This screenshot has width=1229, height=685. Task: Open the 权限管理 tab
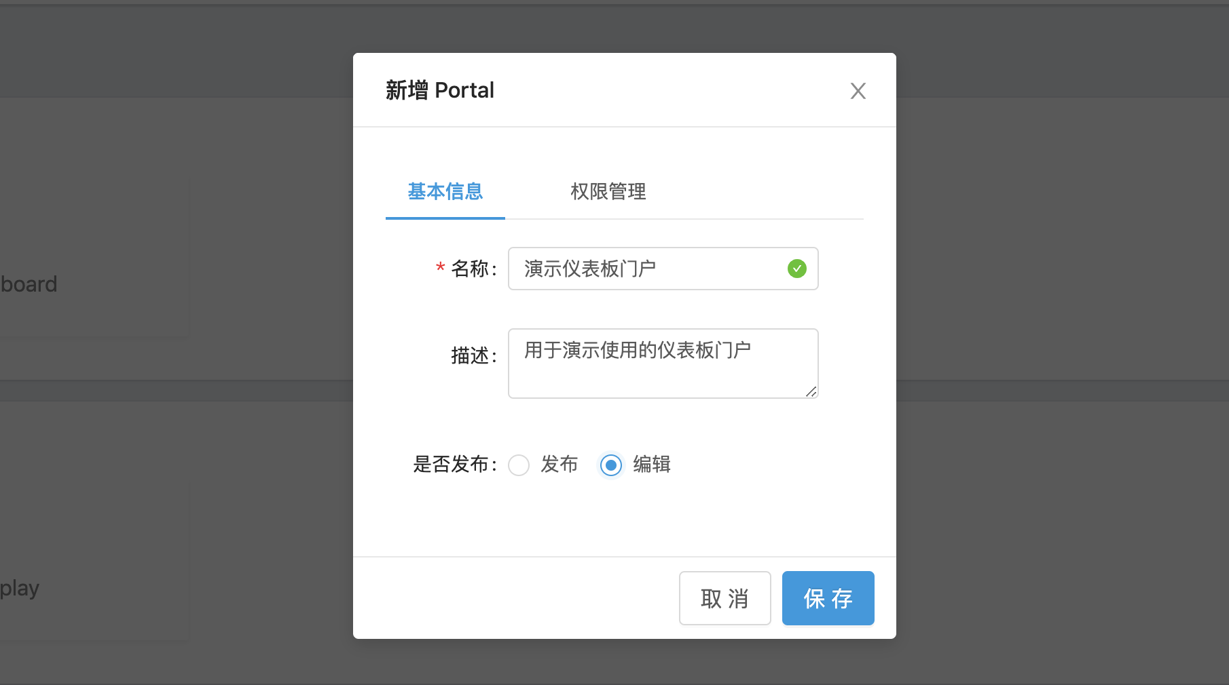tap(608, 192)
